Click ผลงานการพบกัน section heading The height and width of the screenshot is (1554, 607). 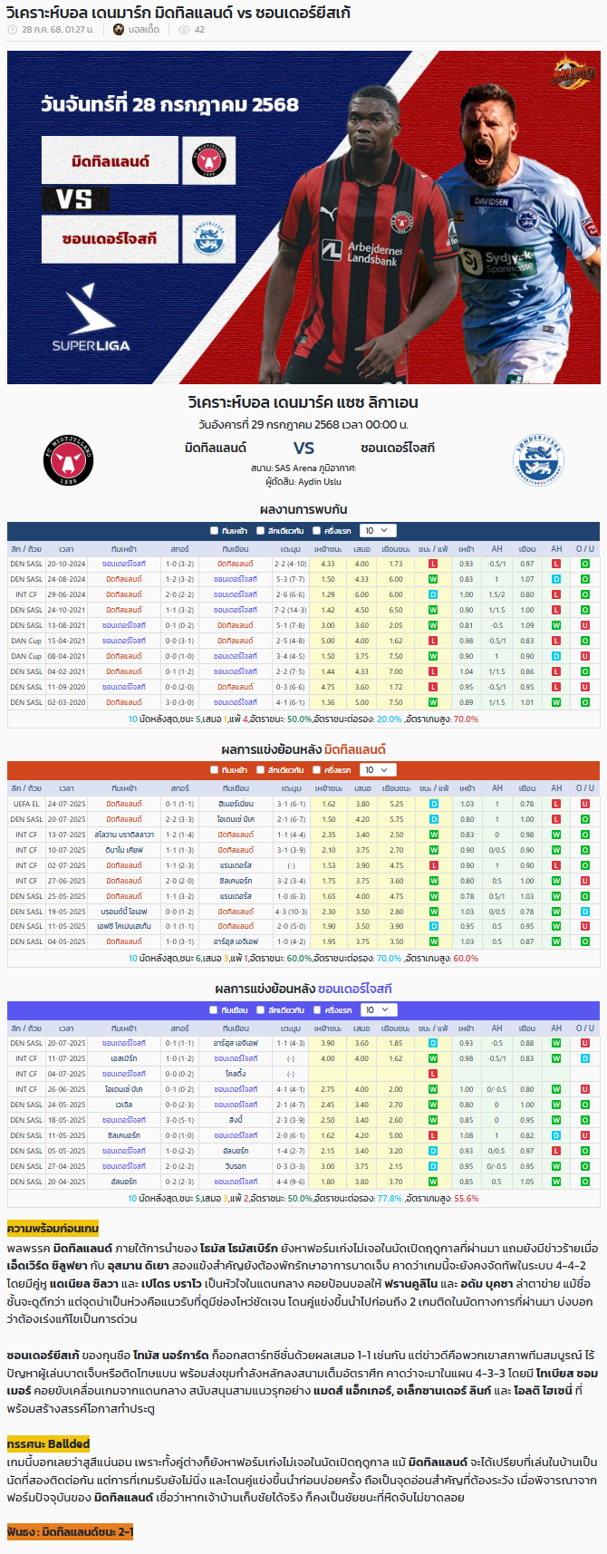(303, 509)
